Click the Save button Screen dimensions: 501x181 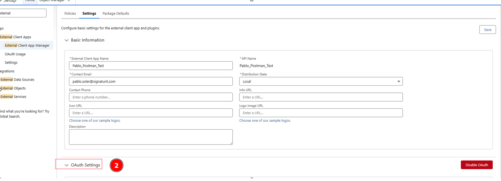488,30
